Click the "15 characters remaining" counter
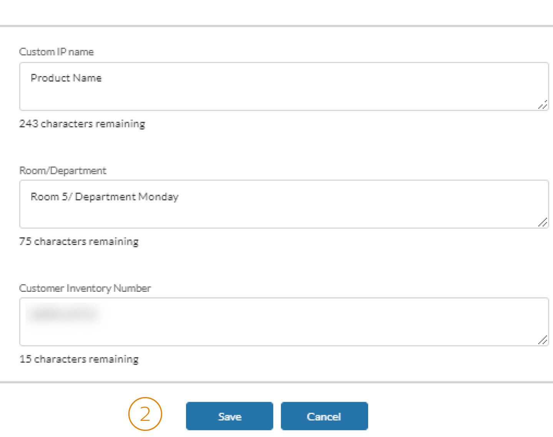The height and width of the screenshot is (437, 553). click(79, 359)
